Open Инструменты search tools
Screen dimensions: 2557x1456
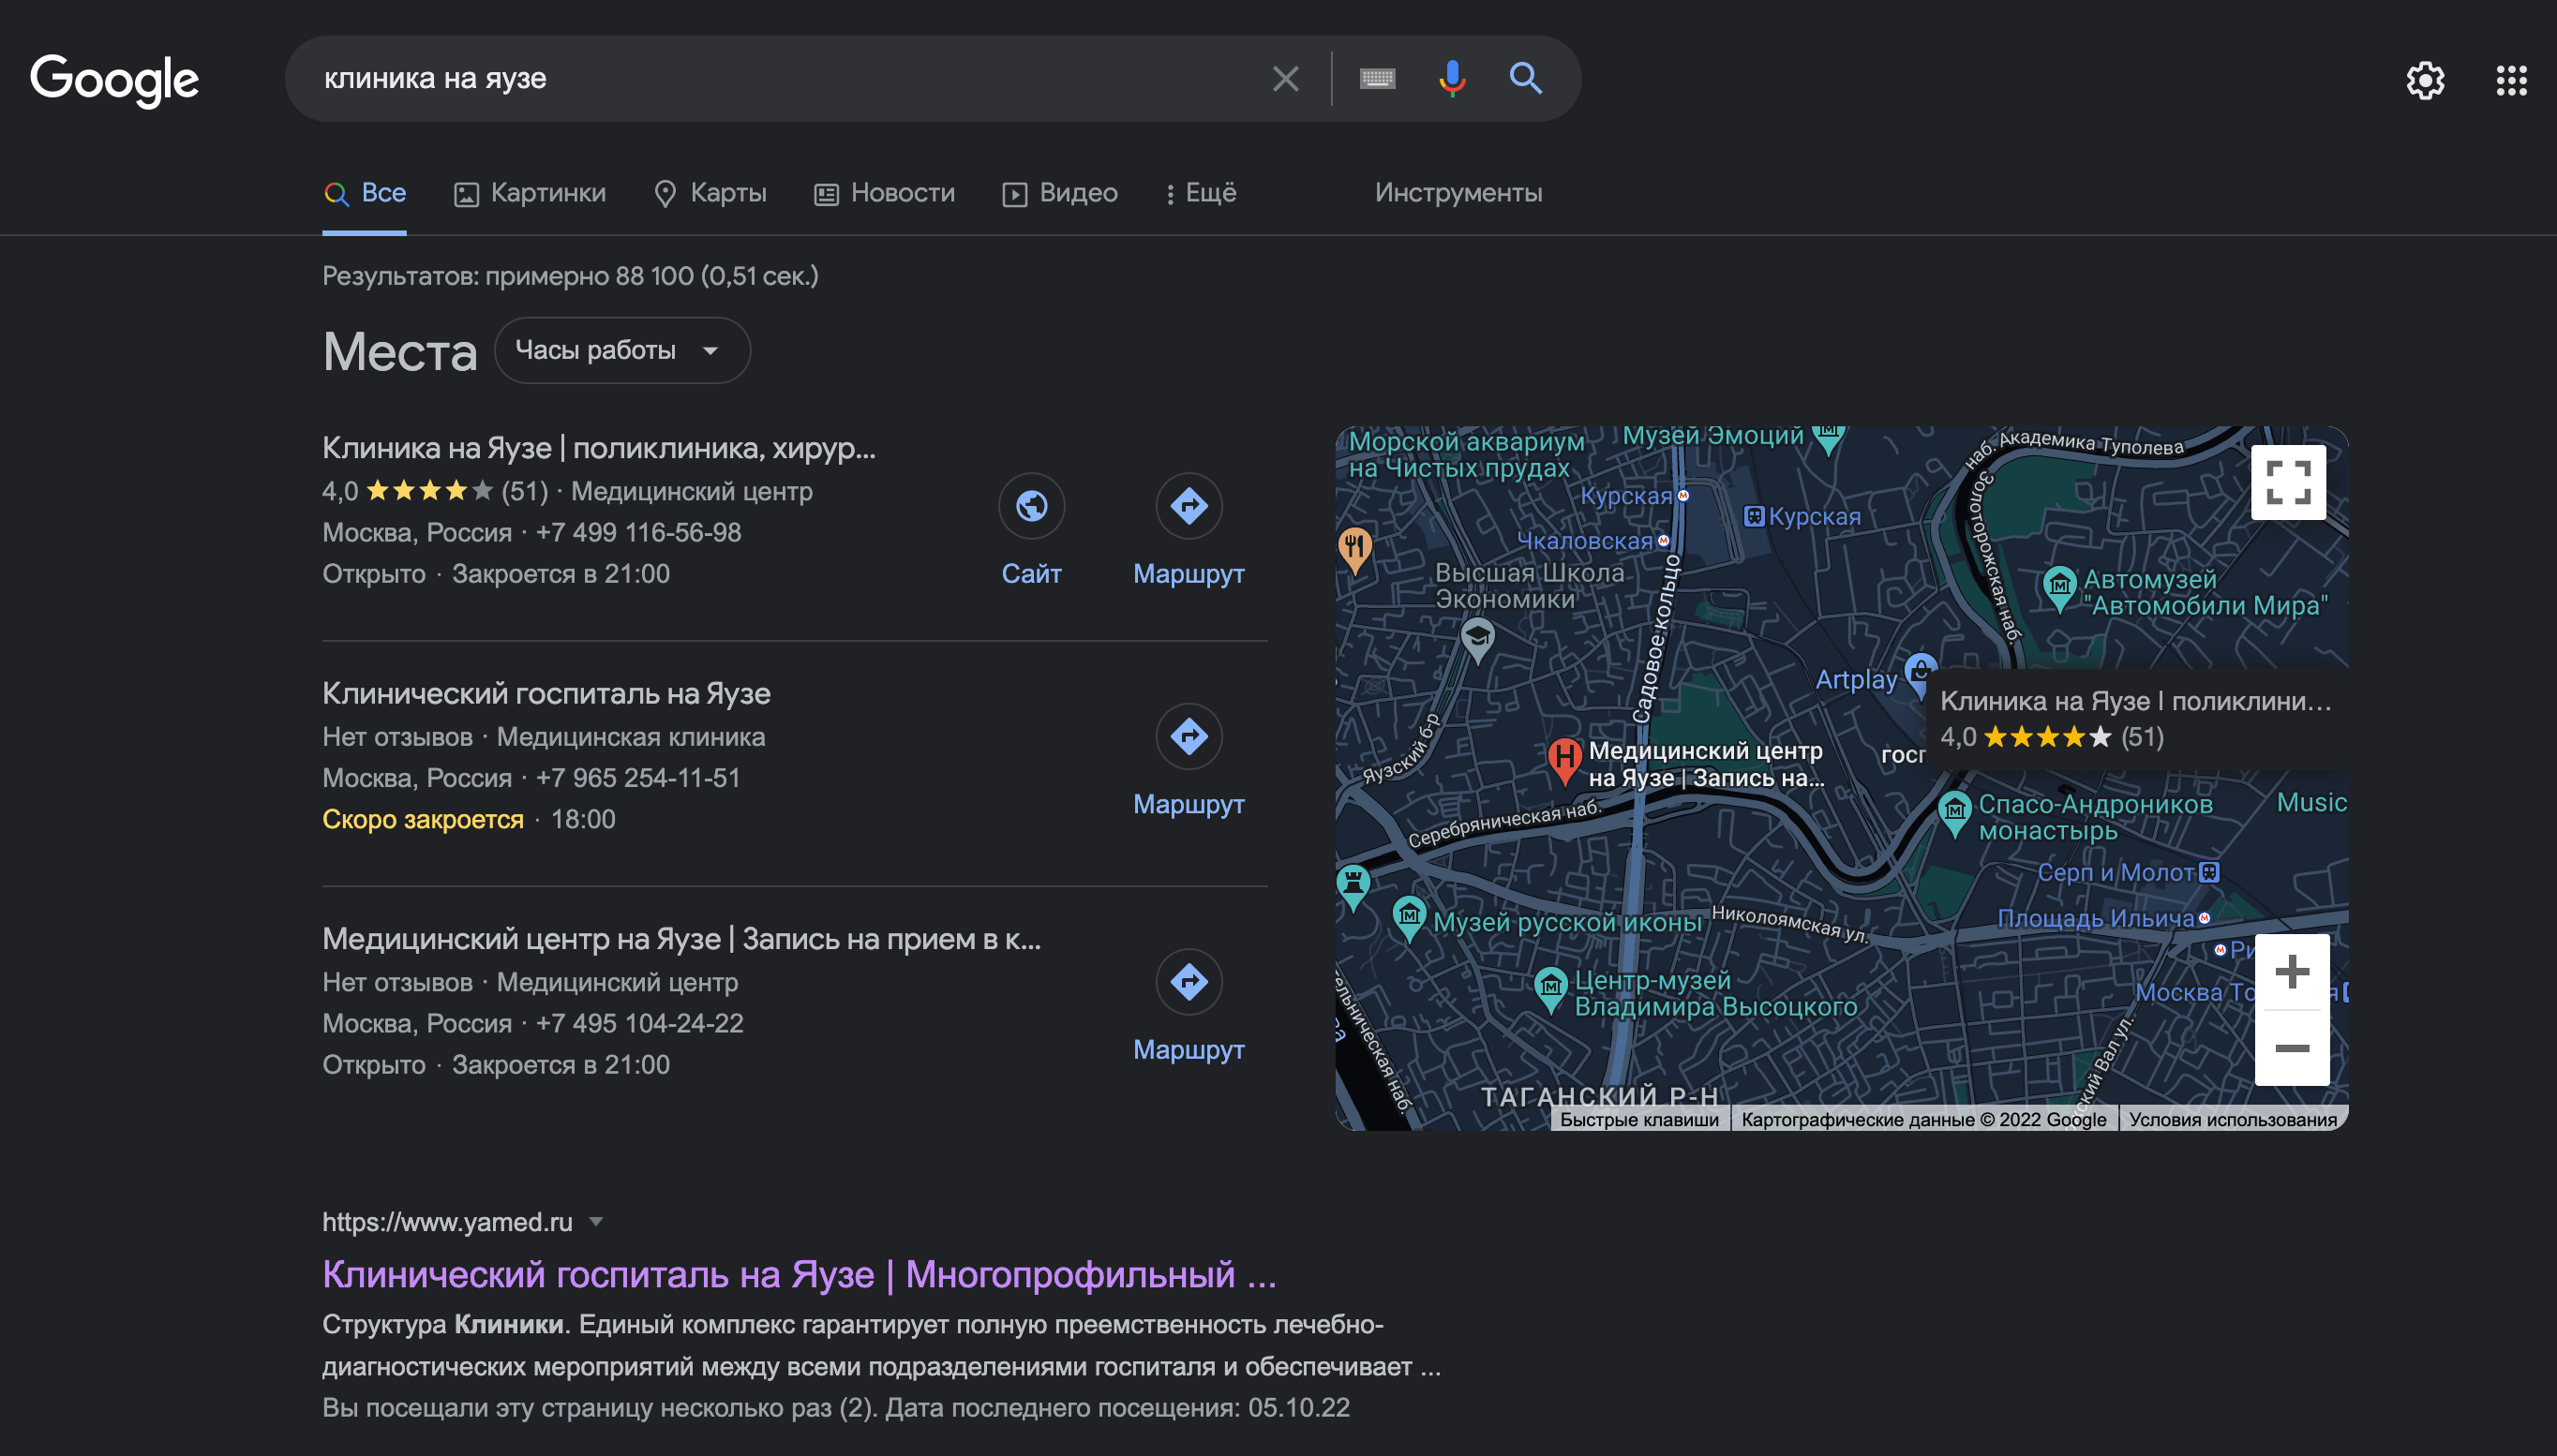[x=1458, y=193]
